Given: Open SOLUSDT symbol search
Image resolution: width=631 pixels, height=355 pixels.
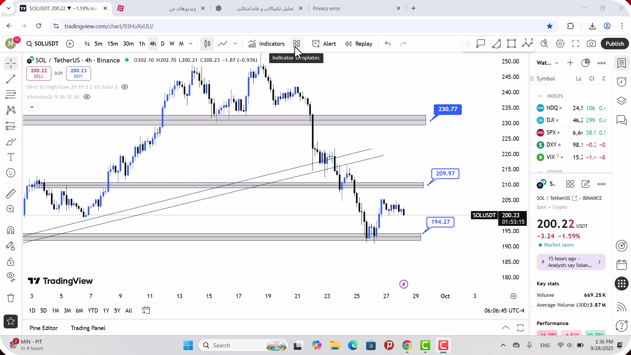Looking at the screenshot, I should (x=43, y=44).
